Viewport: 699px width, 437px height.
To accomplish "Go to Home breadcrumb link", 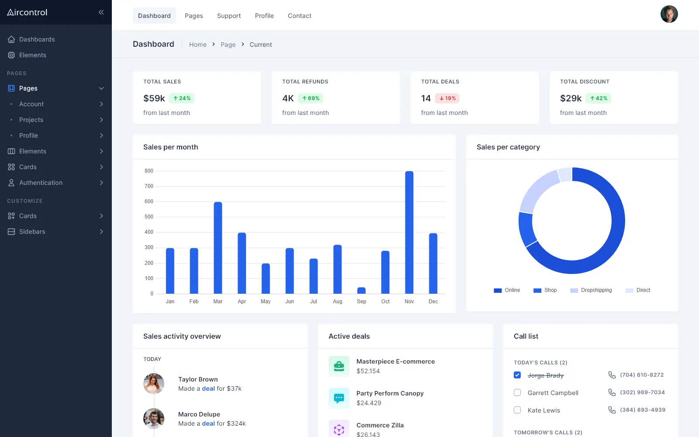I will [x=198, y=45].
